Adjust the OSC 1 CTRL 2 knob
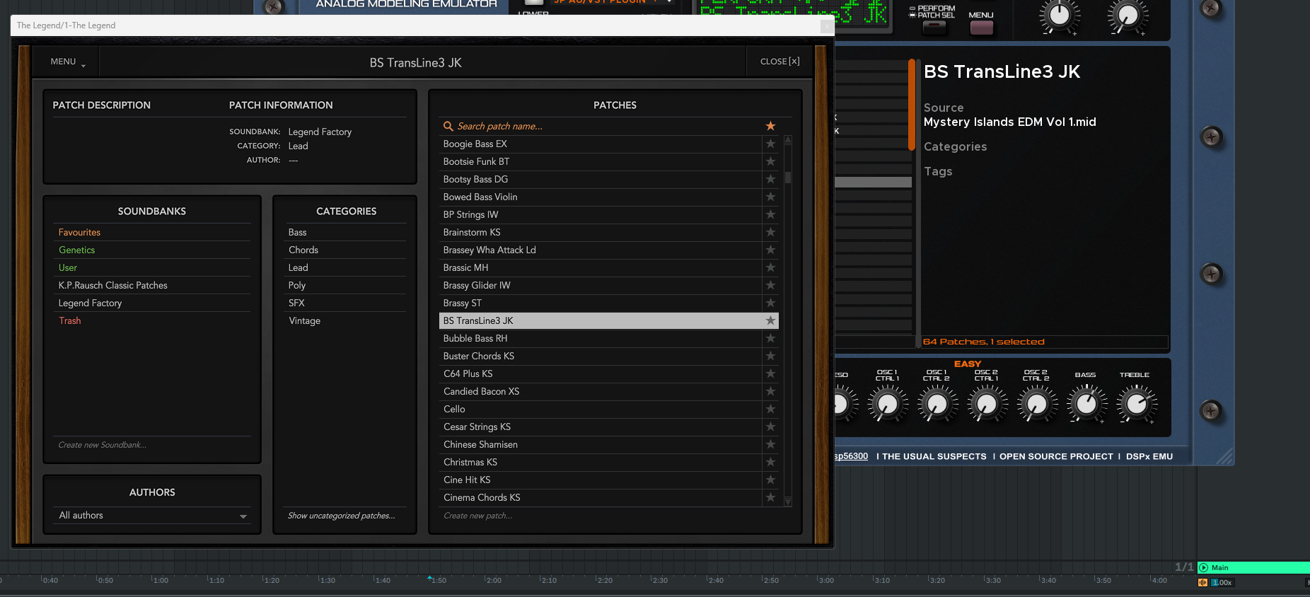 (x=937, y=404)
